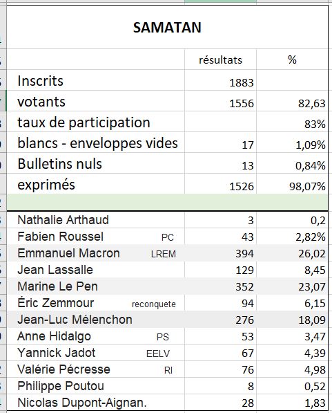Click the taux de participation 83% cell
This screenshot has width=332, height=413.
(x=292, y=122)
